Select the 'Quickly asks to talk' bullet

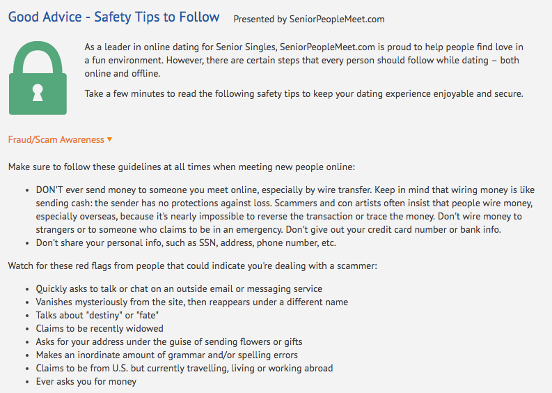[179, 288]
